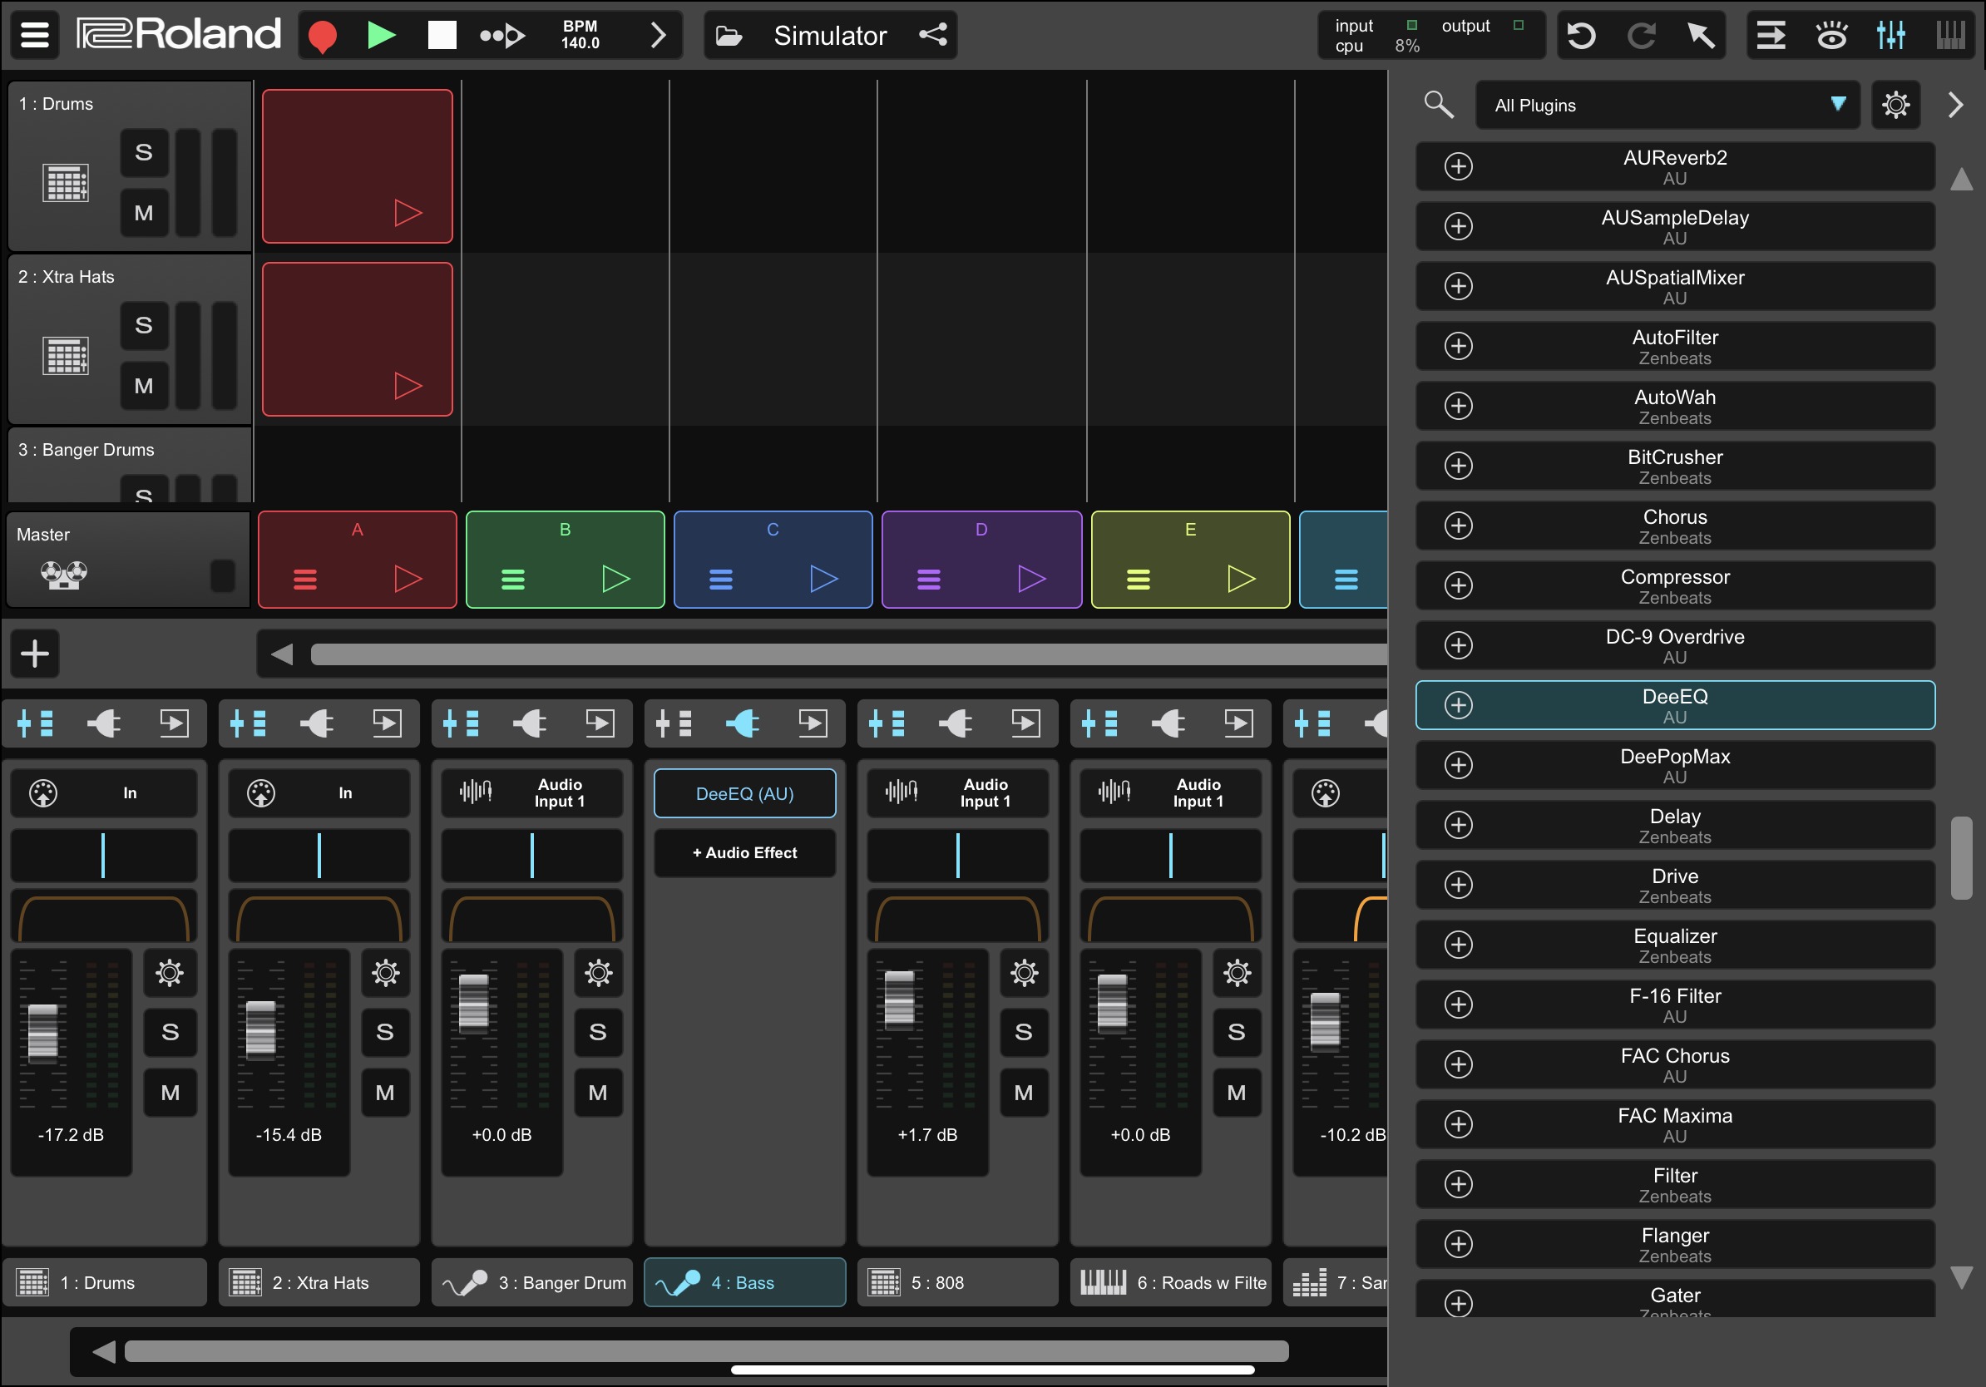The height and width of the screenshot is (1387, 1986).
Task: Play the Drums track clip
Action: (x=408, y=212)
